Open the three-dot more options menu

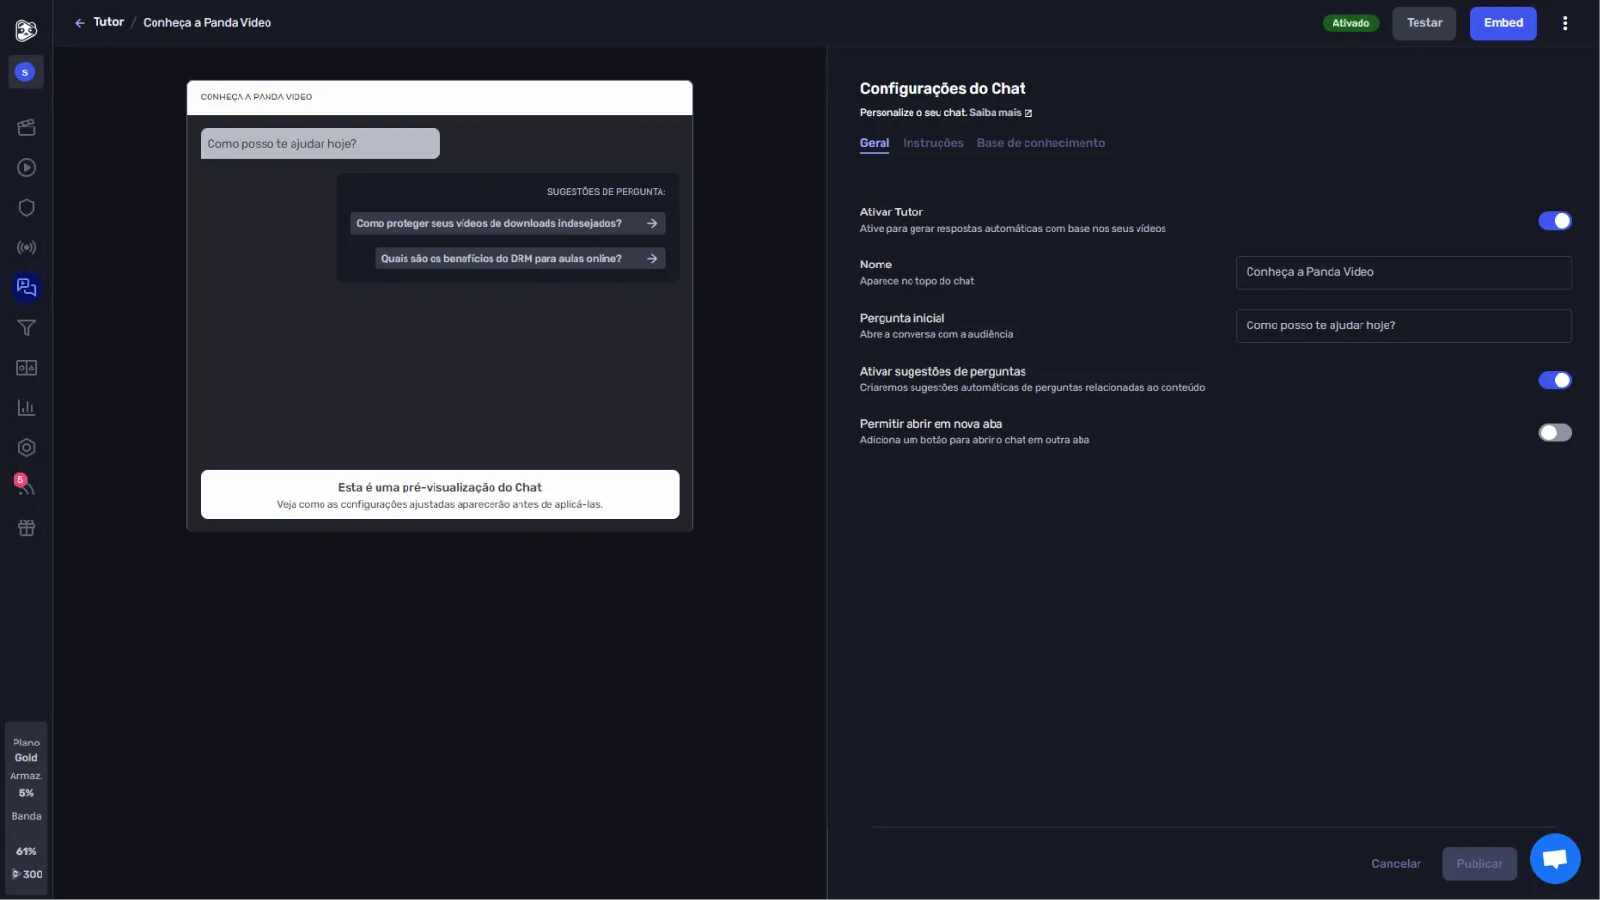pos(1565,23)
